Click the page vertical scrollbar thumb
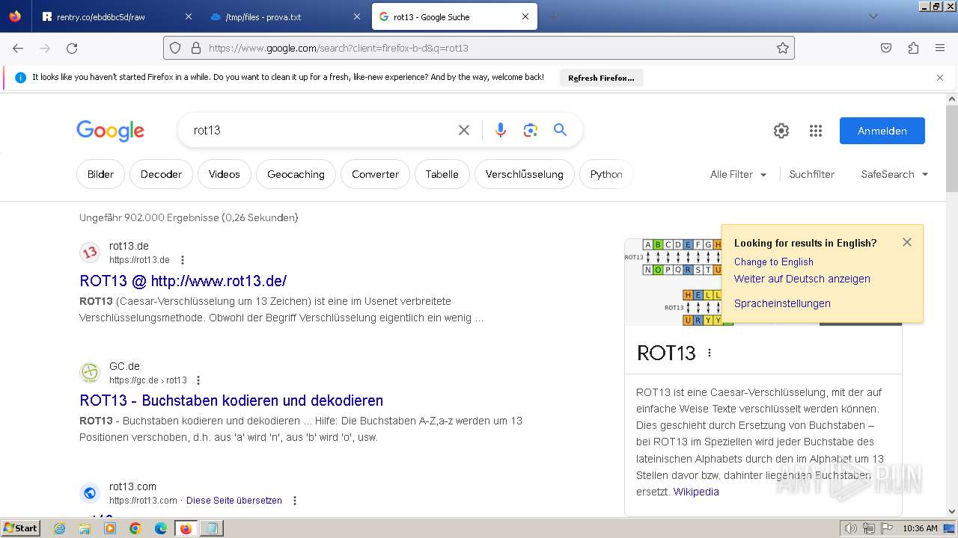 click(x=952, y=148)
